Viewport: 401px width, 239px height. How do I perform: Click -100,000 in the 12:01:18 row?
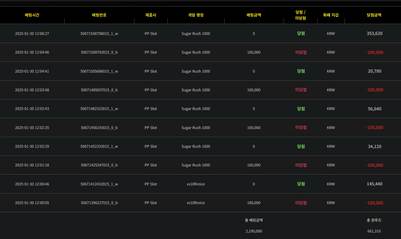(374, 165)
